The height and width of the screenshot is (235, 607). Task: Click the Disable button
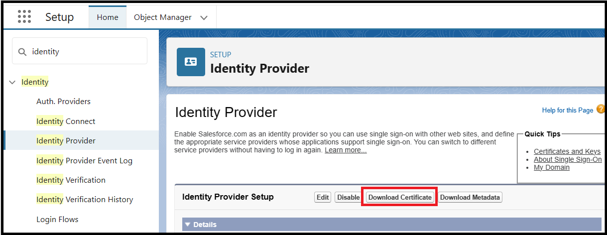[x=348, y=197]
